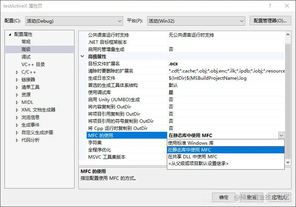
Task: Expand the XML 文档生成器 node arrow
Action: [17, 110]
